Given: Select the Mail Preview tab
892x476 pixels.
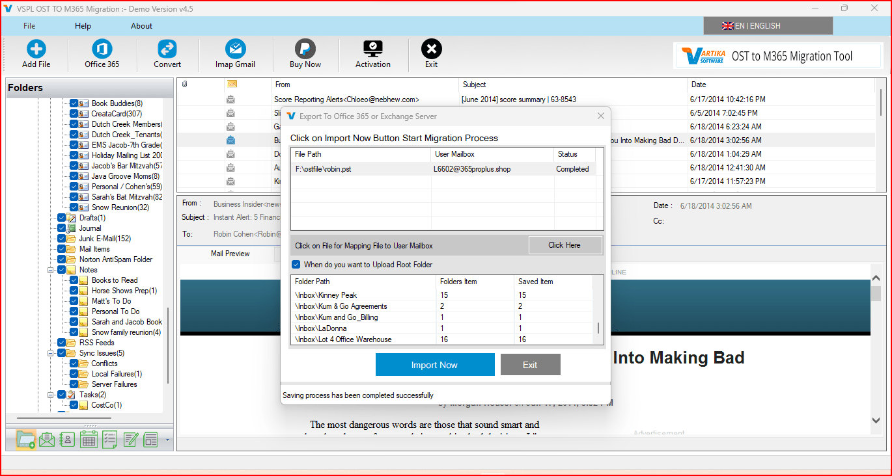Looking at the screenshot, I should 230,254.
